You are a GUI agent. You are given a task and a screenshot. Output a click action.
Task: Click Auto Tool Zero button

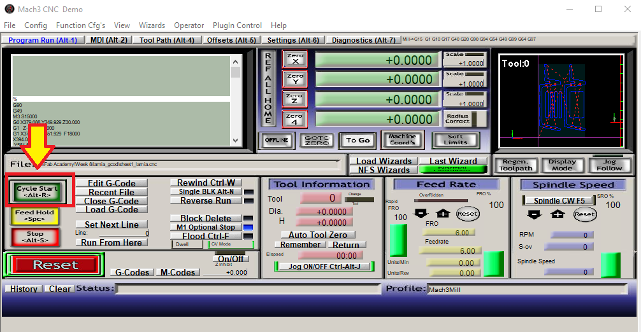pyautogui.click(x=318, y=235)
